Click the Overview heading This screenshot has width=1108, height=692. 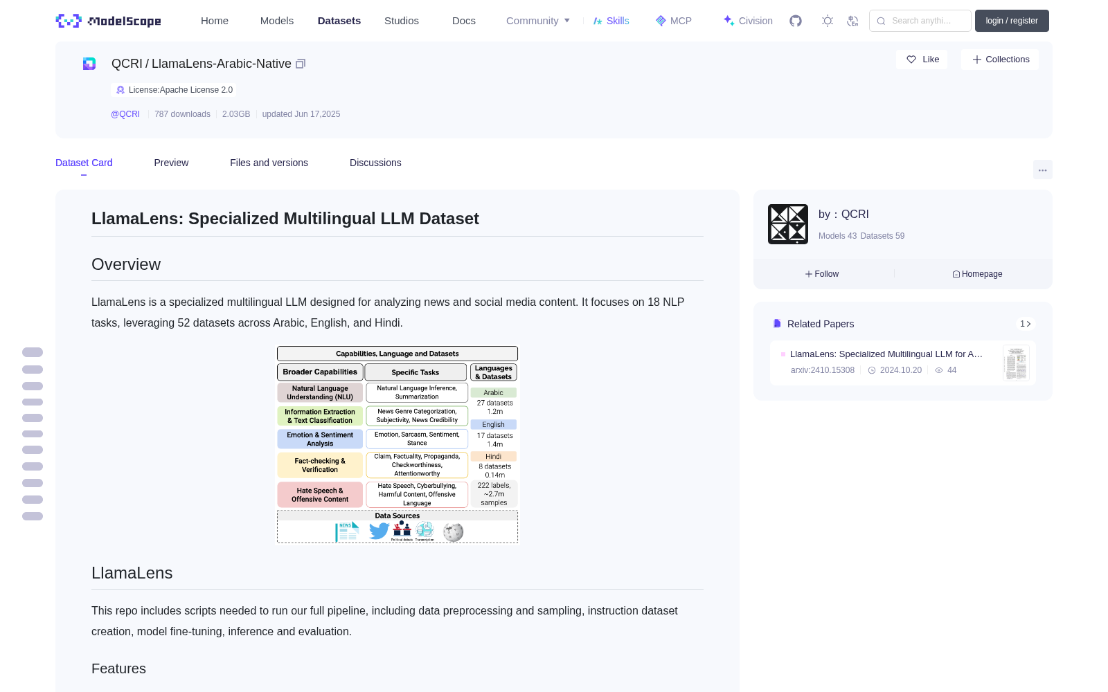(126, 264)
